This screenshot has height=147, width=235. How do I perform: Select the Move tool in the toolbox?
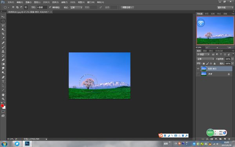(x=3, y=16)
